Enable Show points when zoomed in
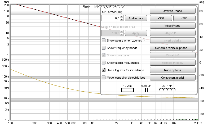 click(104, 40)
